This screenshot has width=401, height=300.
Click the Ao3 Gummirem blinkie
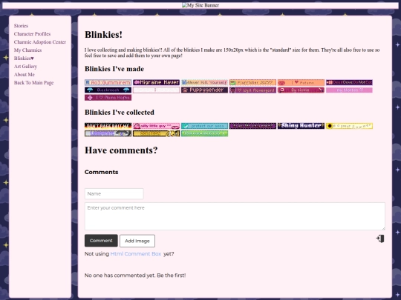(x=108, y=82)
